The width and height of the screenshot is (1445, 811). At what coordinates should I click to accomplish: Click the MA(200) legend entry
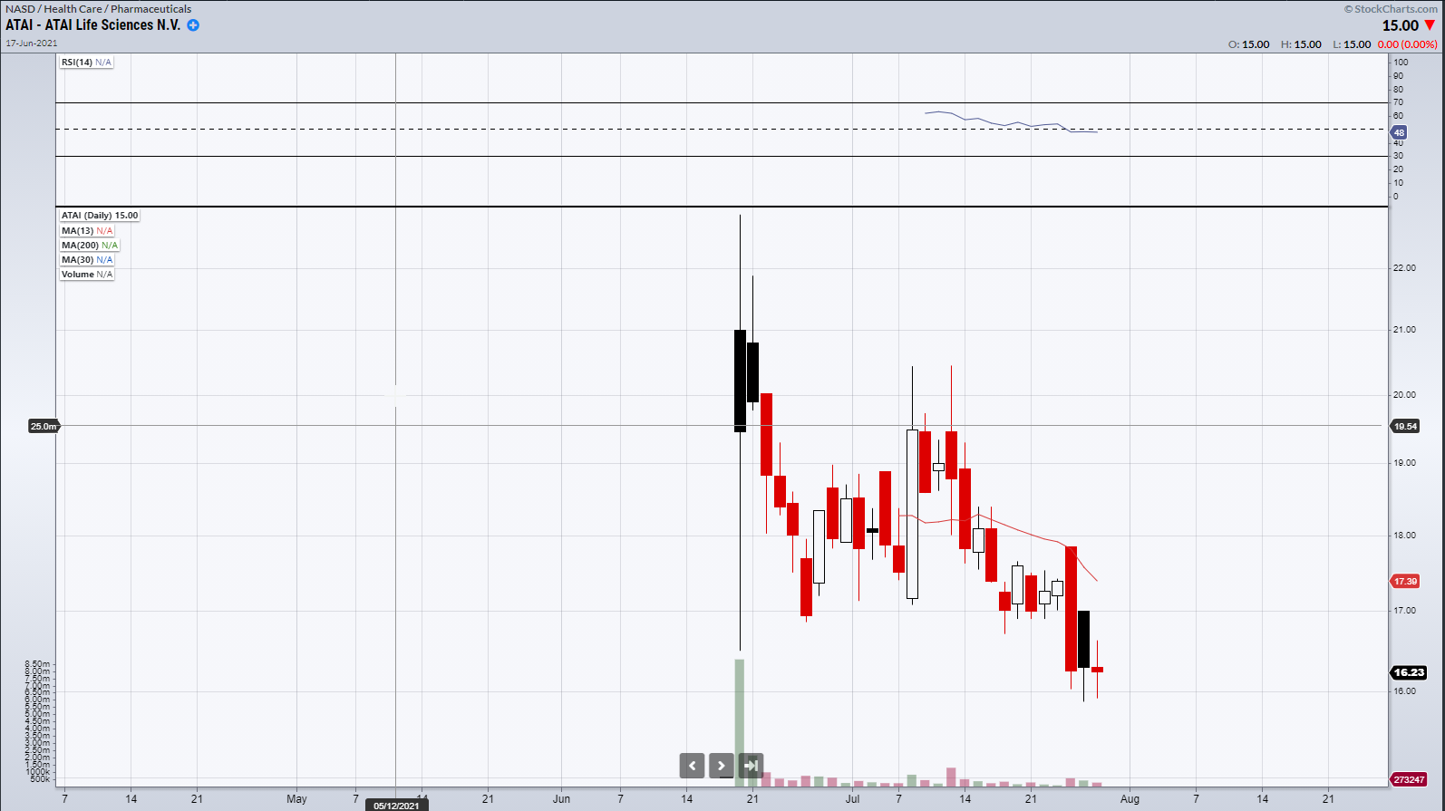(x=90, y=246)
